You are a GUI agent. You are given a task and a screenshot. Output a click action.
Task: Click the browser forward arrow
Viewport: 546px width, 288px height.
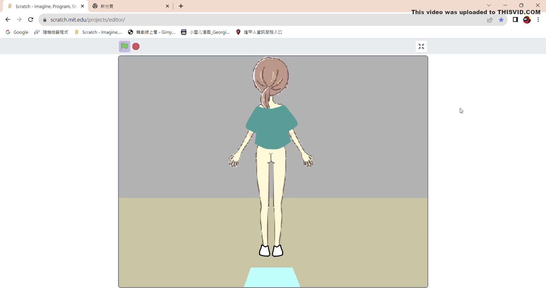(19, 20)
